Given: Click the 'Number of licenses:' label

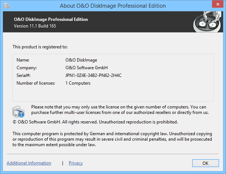Looking at the screenshot, I should 36,83.
